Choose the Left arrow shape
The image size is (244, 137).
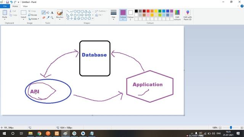pyautogui.click(x=86, y=15)
